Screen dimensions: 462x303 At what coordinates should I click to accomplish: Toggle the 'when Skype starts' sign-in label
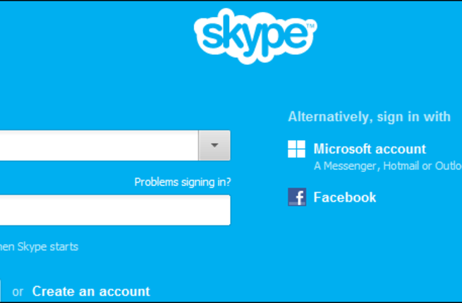coord(39,247)
